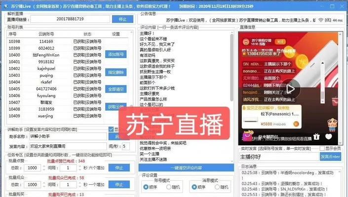Click chat message nonano 正在去购买的路上
Screen dimensions: 348x197
coord(269,71)
